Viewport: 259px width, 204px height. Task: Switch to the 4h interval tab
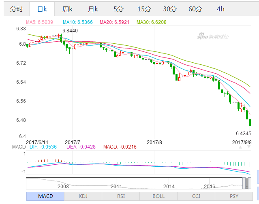pyautogui.click(x=220, y=9)
